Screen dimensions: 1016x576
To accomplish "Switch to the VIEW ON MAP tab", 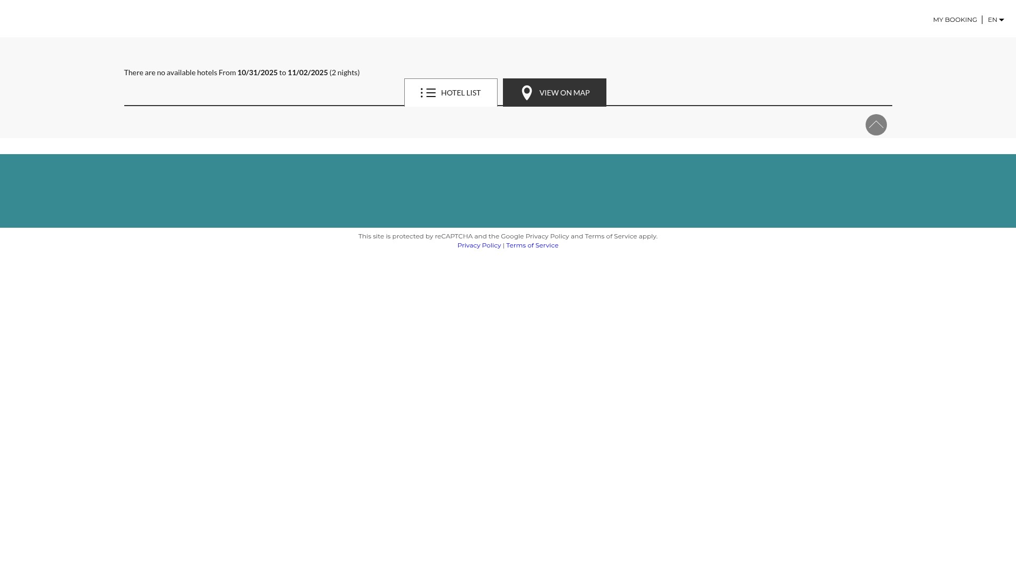I will point(555,93).
